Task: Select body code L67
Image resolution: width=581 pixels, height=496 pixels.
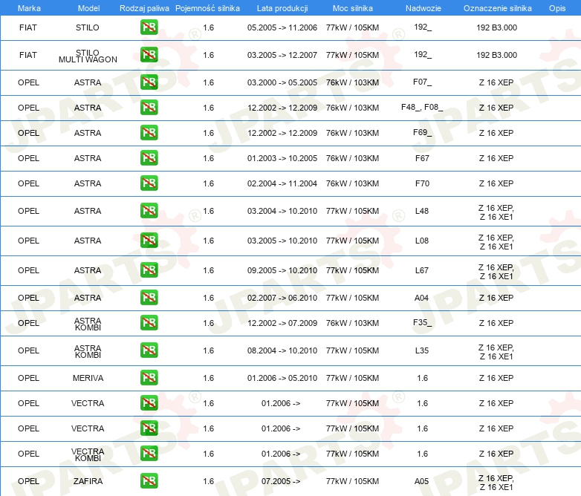Action: click(x=422, y=270)
